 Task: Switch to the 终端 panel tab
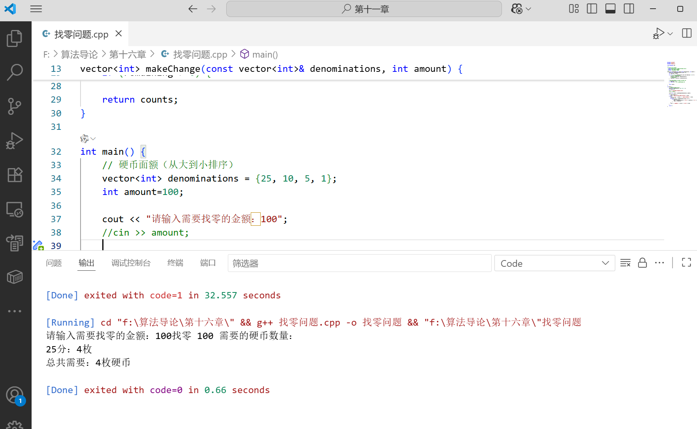coord(175,263)
